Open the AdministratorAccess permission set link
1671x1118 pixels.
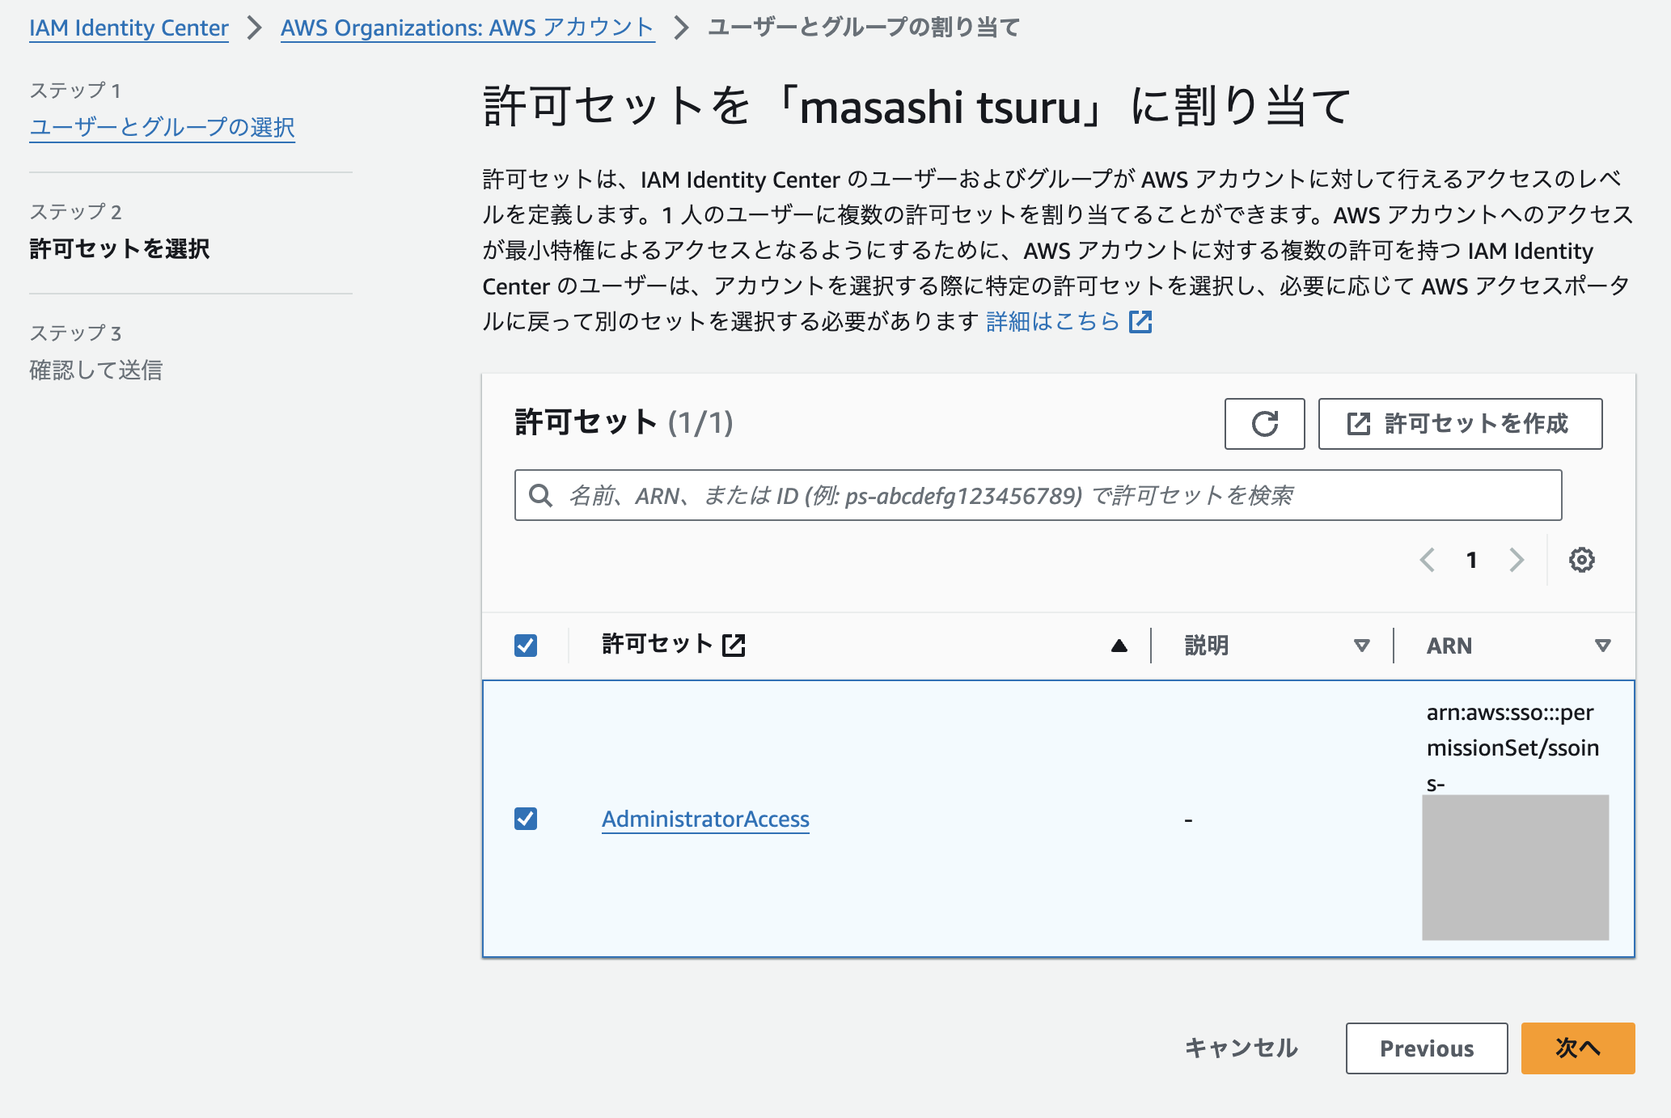pyautogui.click(x=705, y=819)
